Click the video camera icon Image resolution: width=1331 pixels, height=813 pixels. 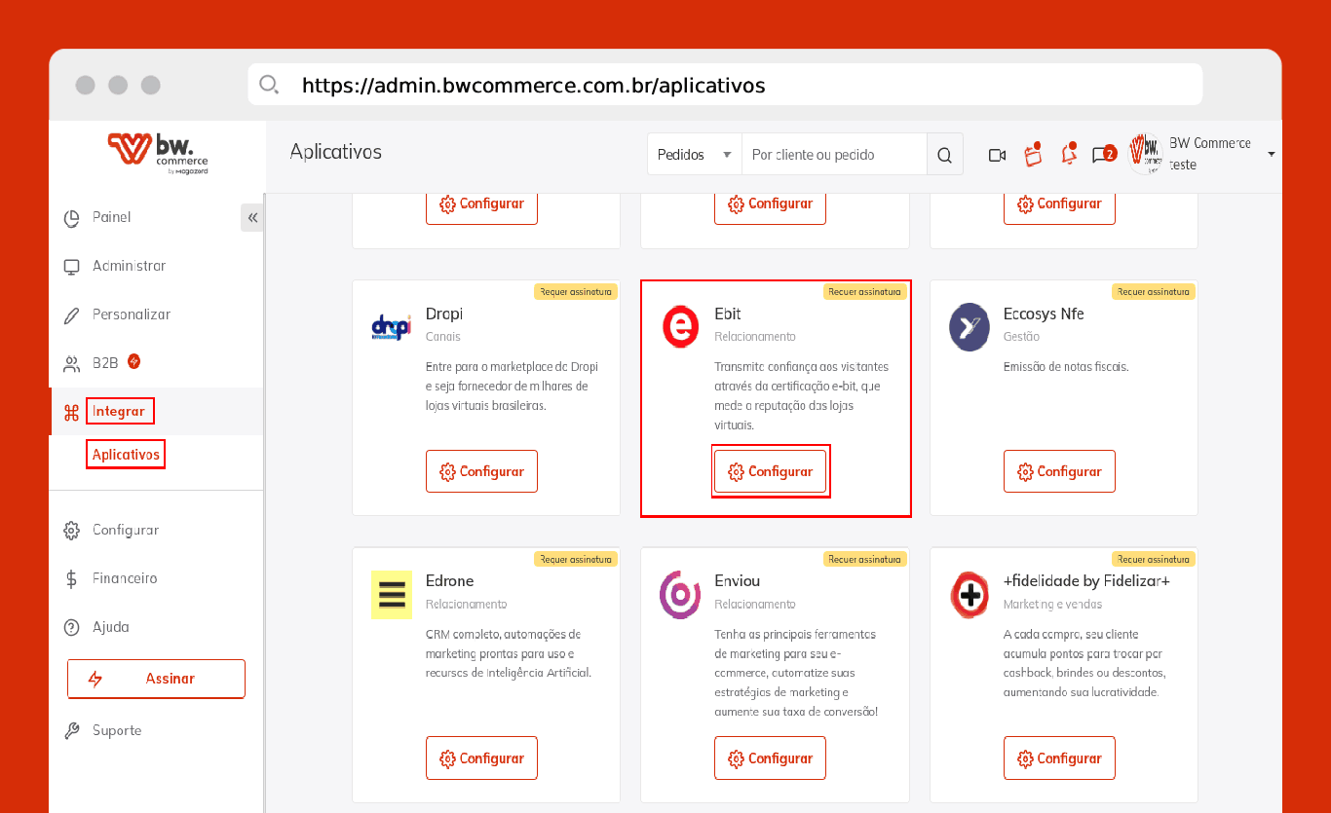click(x=997, y=155)
